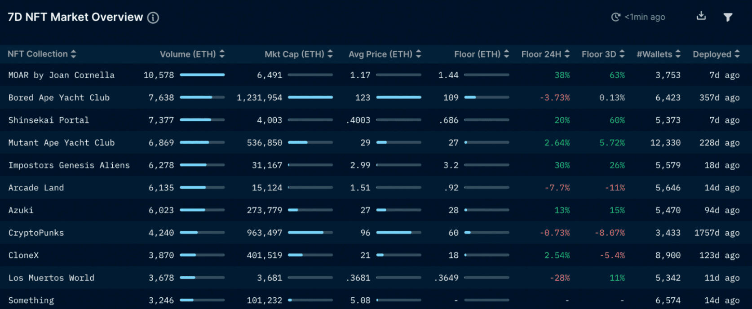Screen dimensions: 752x309
Task: Click the refresh clock icon
Action: [615, 17]
